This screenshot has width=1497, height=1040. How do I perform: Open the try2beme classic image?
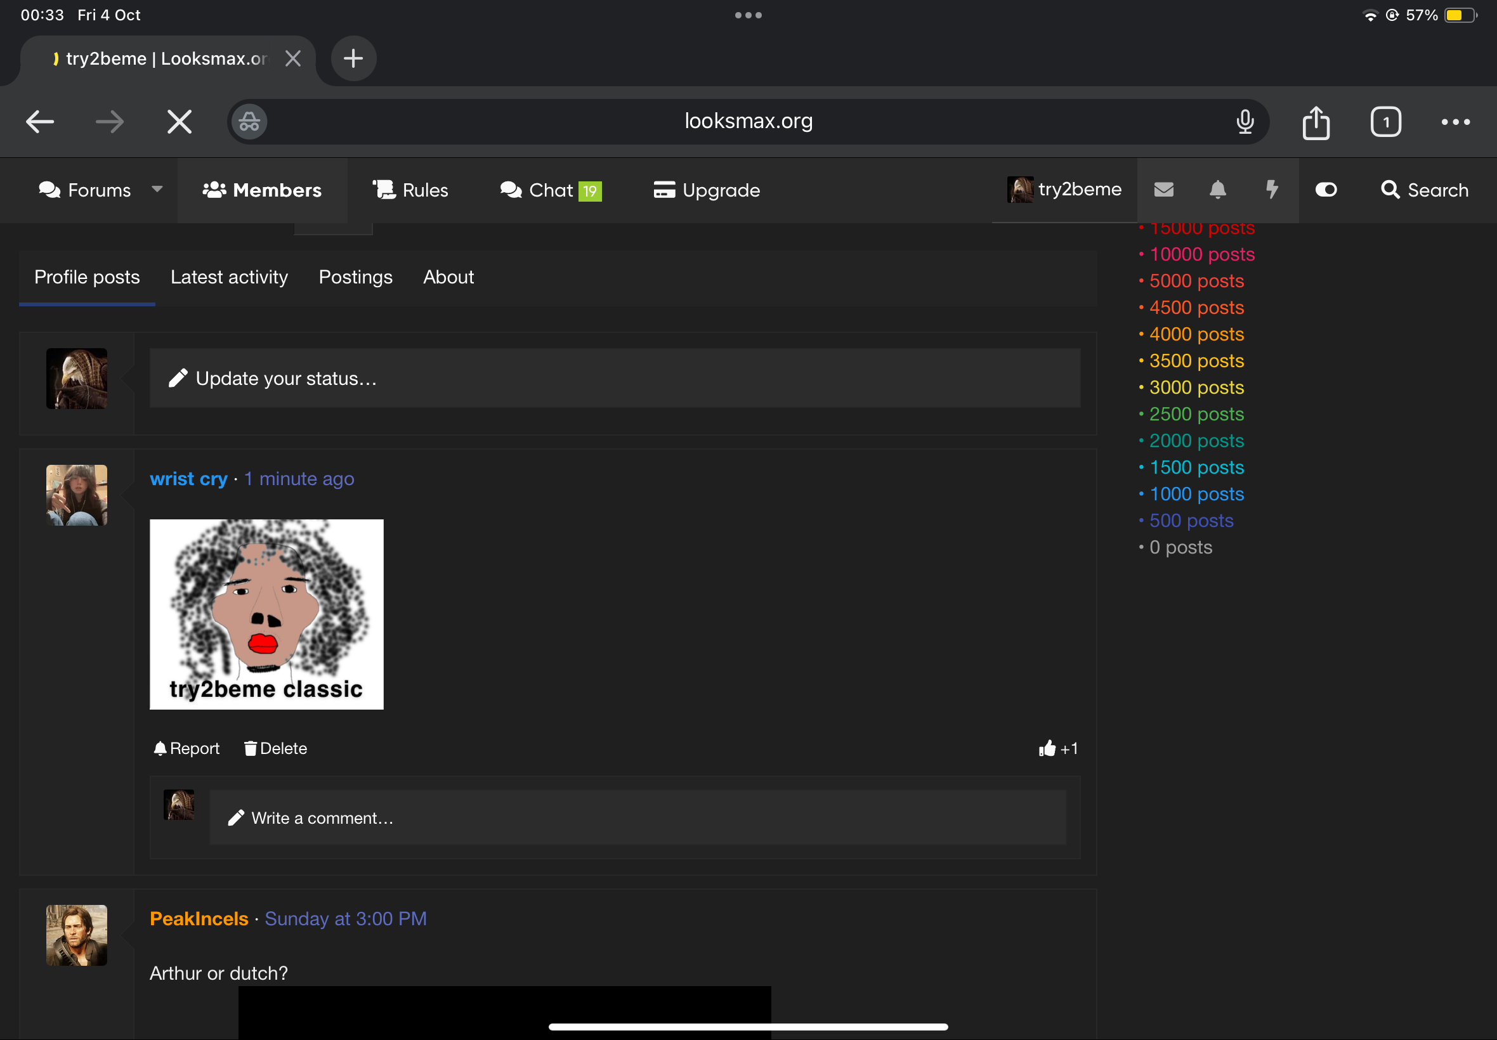(266, 614)
